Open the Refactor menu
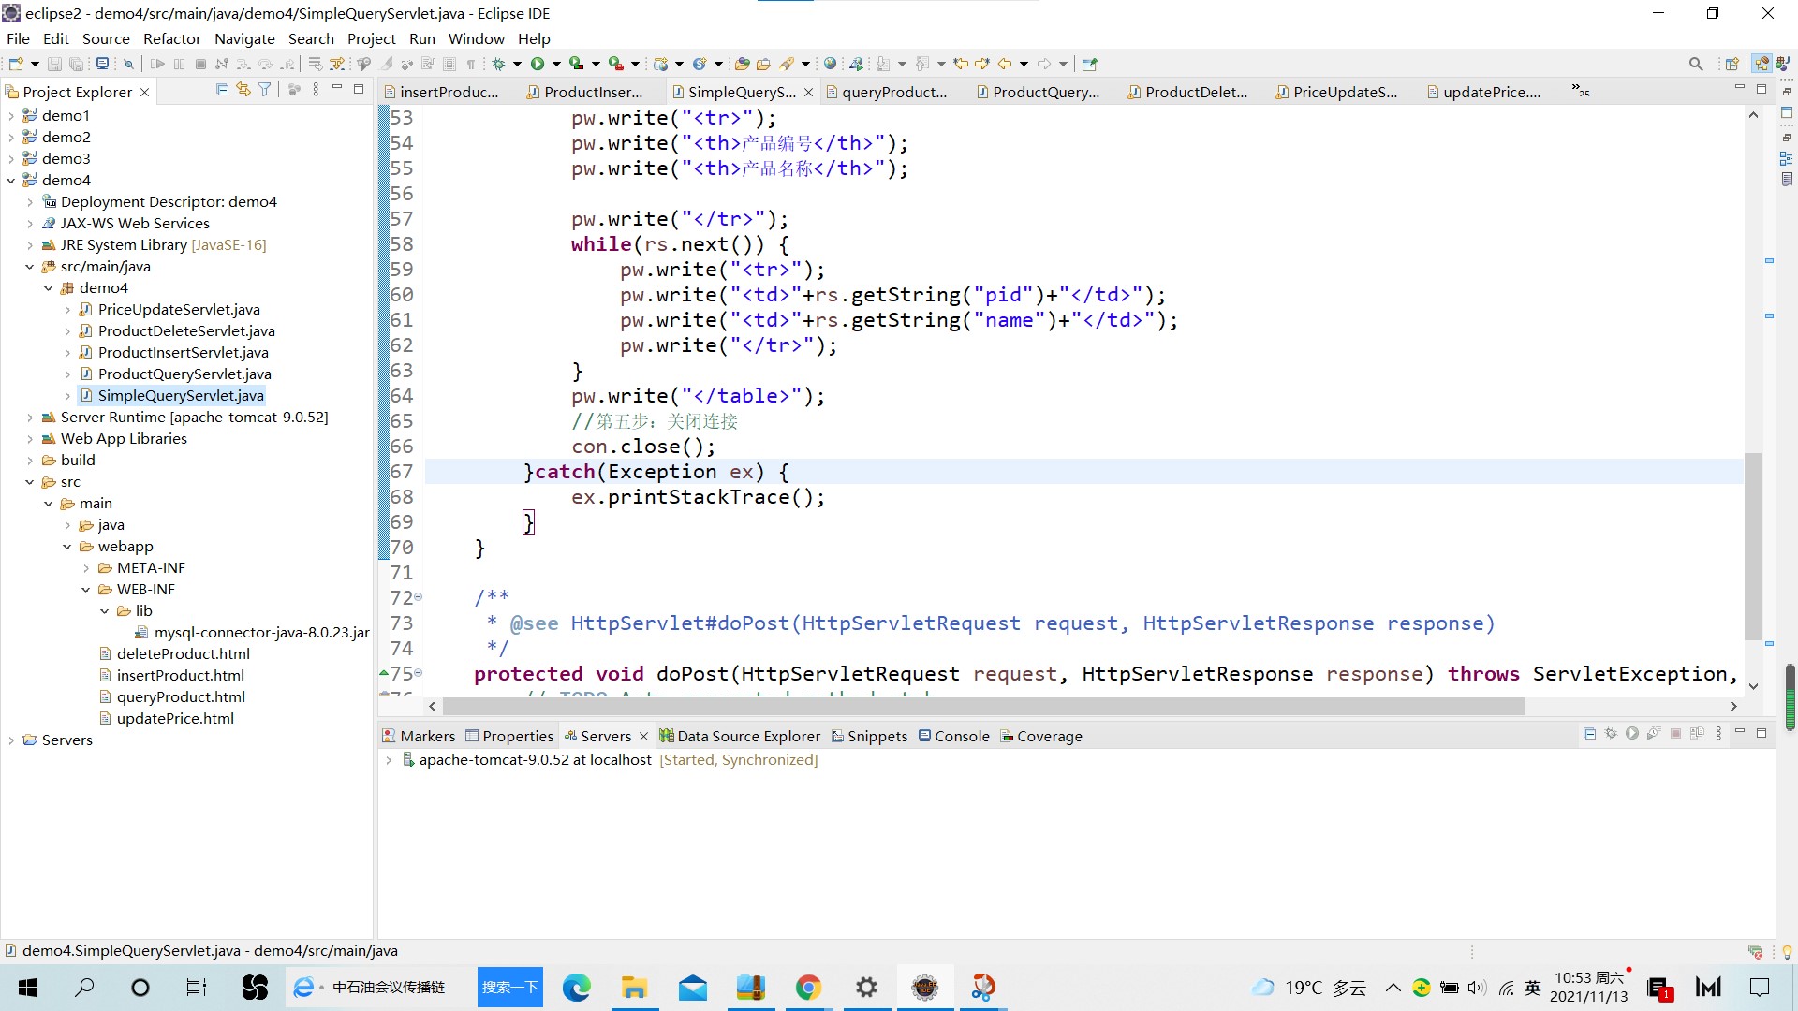This screenshot has height=1011, width=1798. 171,38
